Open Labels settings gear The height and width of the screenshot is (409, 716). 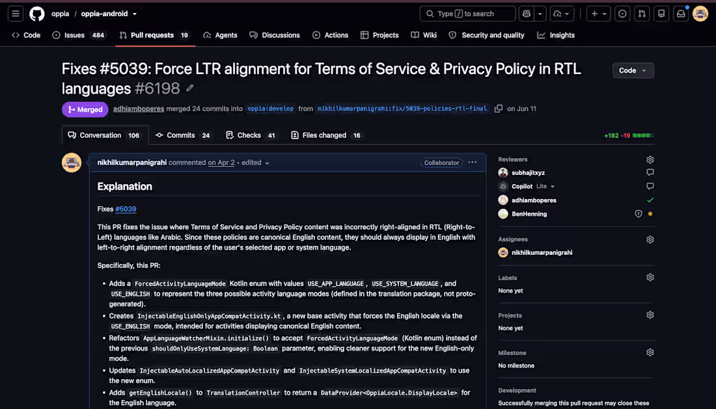[x=650, y=277]
